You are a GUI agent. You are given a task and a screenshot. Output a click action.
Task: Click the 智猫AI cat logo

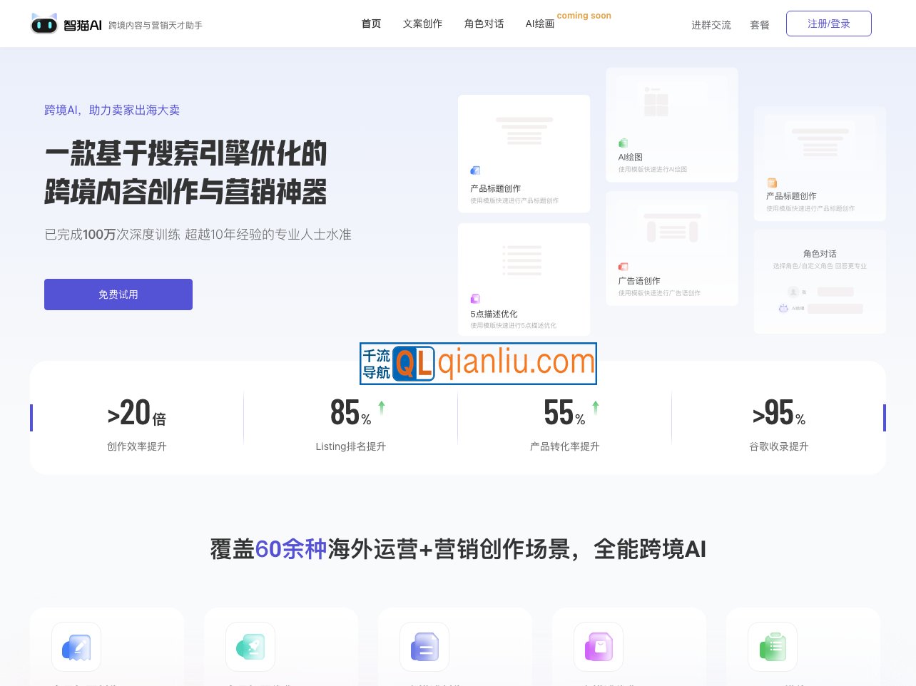[x=44, y=24]
